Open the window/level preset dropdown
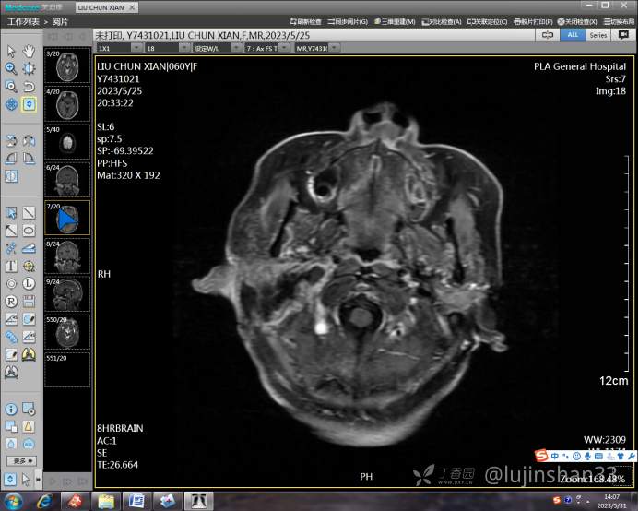This screenshot has height=511, width=639. (213, 47)
